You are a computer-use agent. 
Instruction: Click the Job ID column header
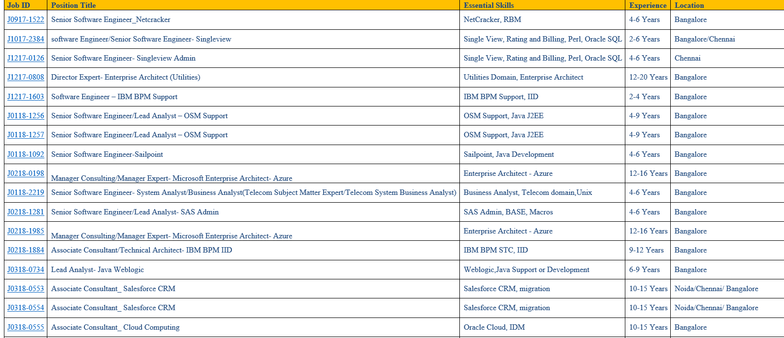point(25,5)
